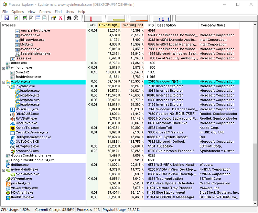Sort by the Working Set column header
The width and height of the screenshot is (258, 213).
(133, 25)
